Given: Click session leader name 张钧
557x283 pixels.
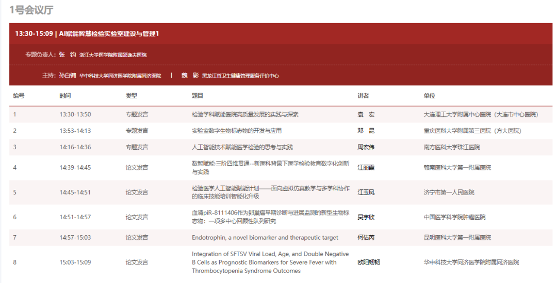Looking at the screenshot, I should 67,55.
